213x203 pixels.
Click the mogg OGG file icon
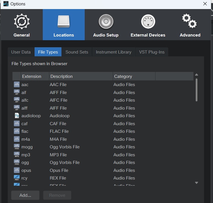click(x=17, y=147)
